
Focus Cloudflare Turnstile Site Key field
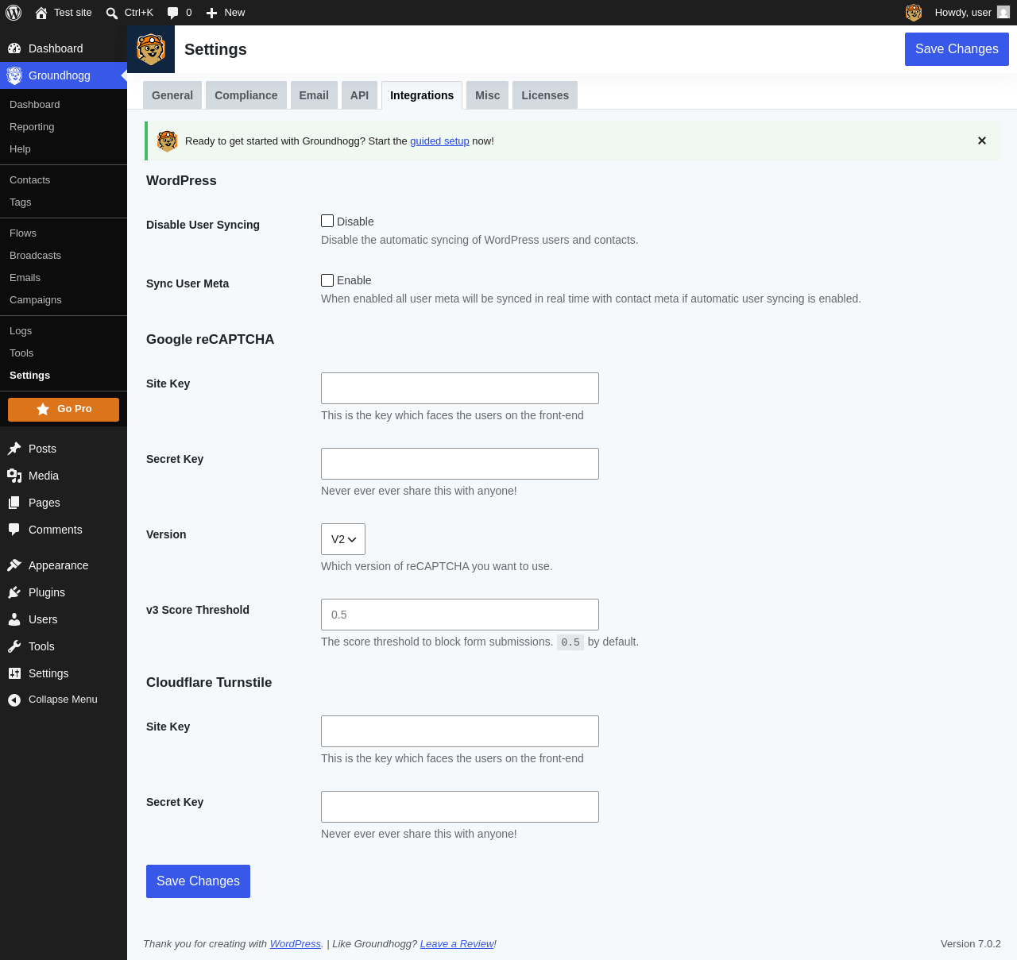(460, 731)
